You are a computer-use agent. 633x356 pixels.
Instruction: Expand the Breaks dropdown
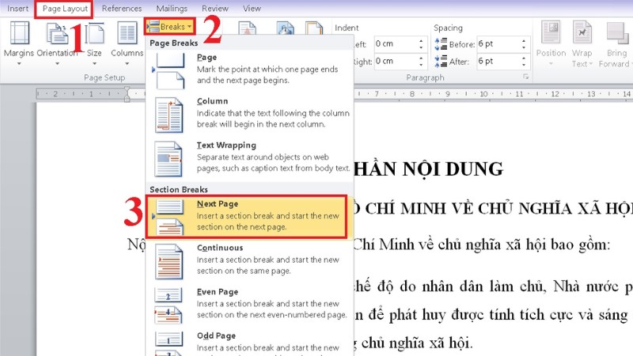coord(170,27)
